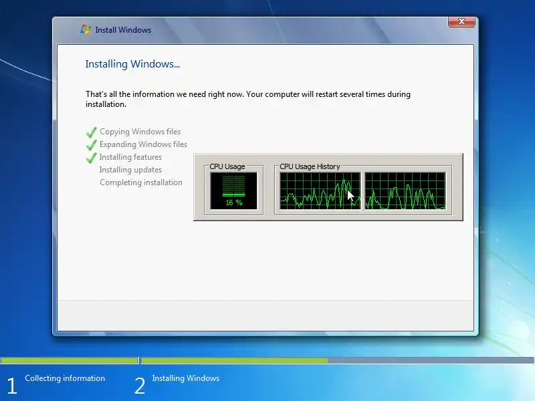Screen dimensions: 535x401
Task: Select the 'Installing updates' step text
Action: click(130, 170)
